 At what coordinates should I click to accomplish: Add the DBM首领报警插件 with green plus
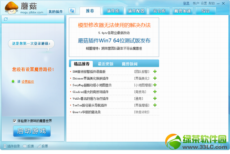point(155,71)
